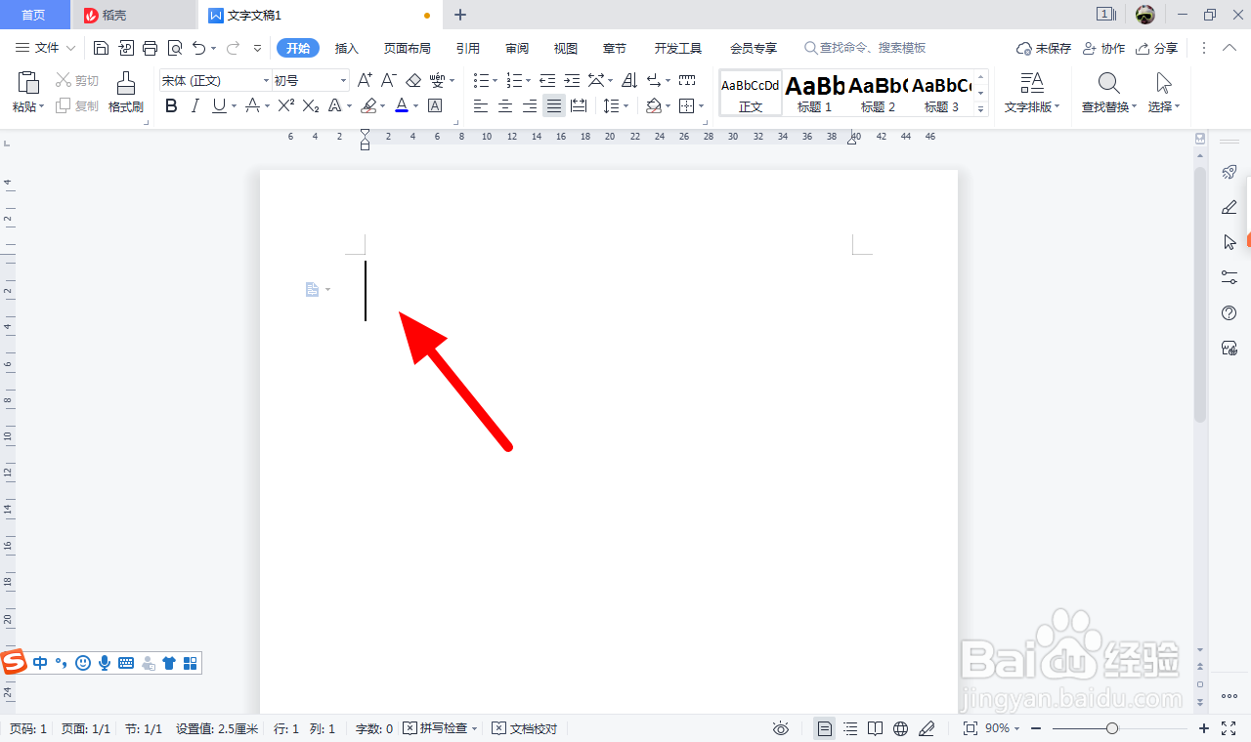Increase paragraph indent
This screenshot has height=742, width=1251.
[572, 80]
